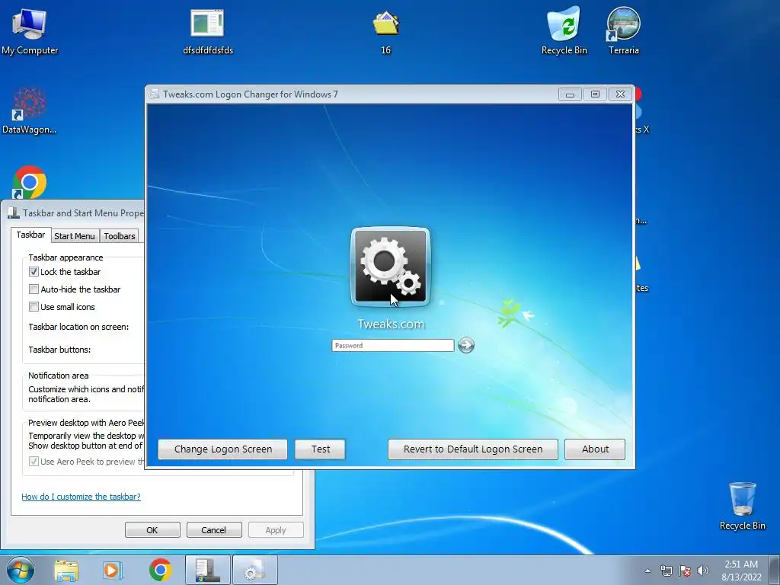780x585 pixels.
Task: Click the Show desktop strip at taskbar end
Action: click(774, 570)
